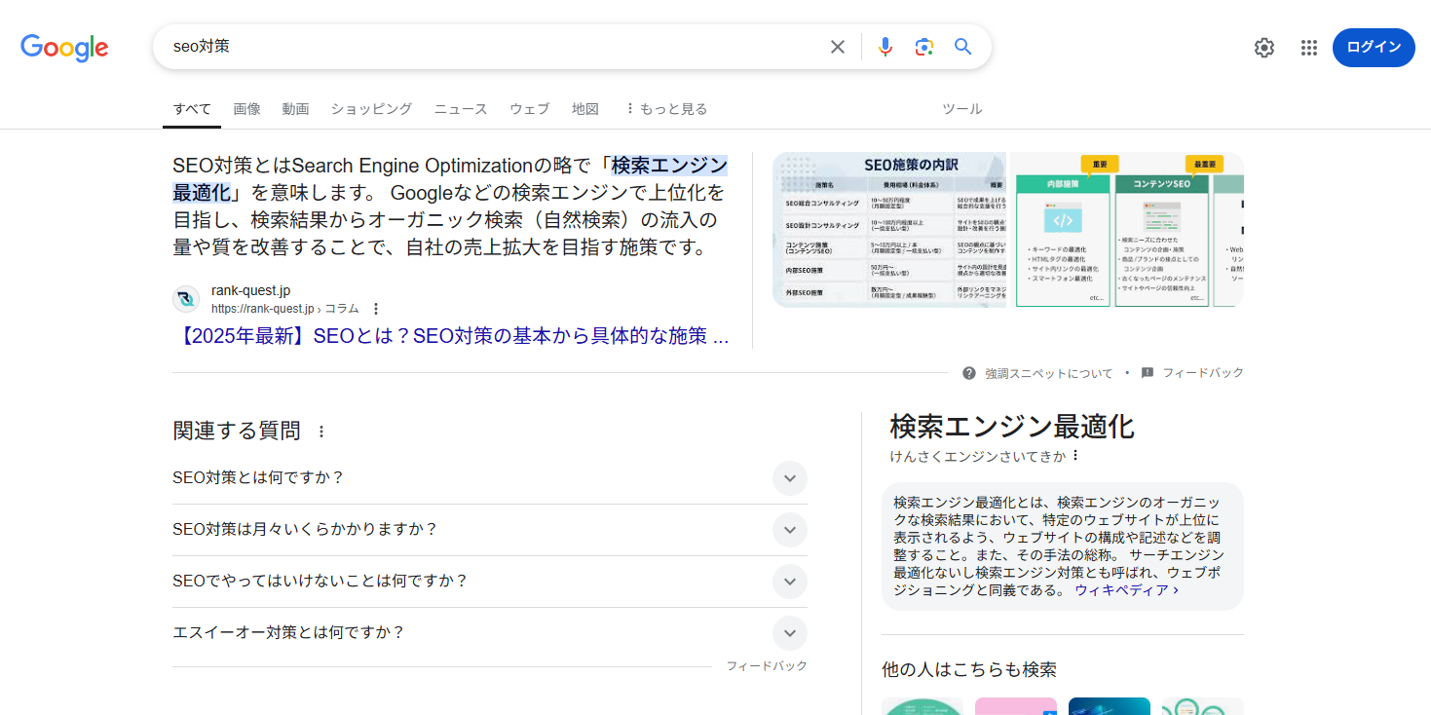Click question text SEO対策は月々いくらかかりますか？

pos(305,529)
